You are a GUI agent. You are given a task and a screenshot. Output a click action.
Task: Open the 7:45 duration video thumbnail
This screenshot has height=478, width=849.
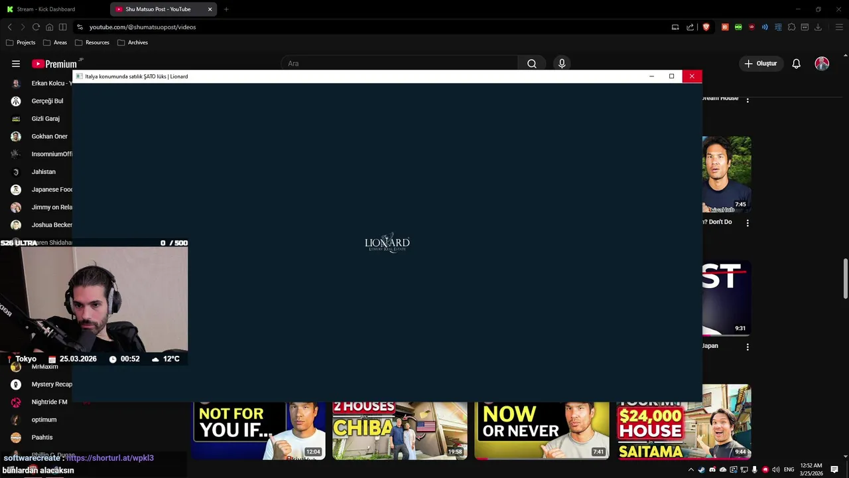click(727, 175)
